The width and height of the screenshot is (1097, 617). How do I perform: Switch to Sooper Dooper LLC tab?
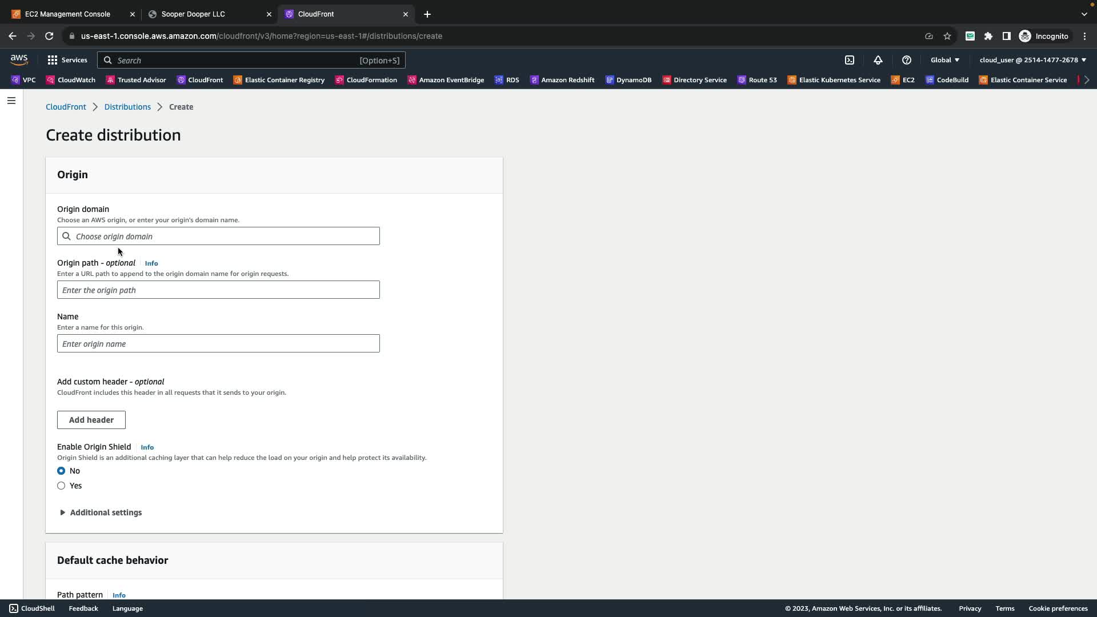tap(193, 14)
